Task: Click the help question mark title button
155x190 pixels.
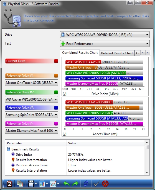Action: 138,3
